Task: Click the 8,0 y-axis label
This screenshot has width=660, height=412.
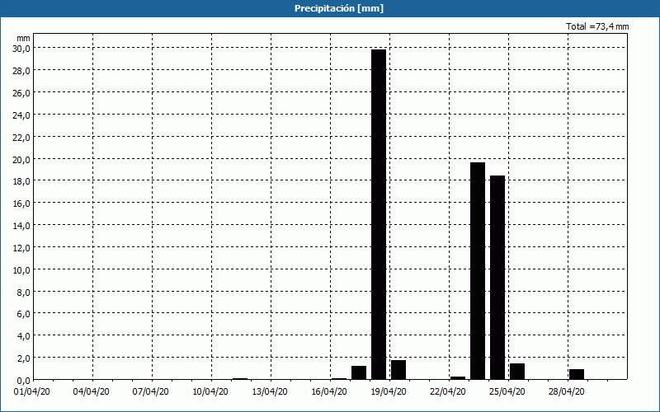Action: [x=23, y=293]
